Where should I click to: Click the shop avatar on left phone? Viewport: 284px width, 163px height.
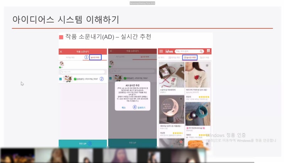pos(62,64)
